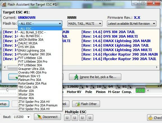The image size is (162, 123).
Task: Click the Check button at bottom right
Action: (155, 117)
